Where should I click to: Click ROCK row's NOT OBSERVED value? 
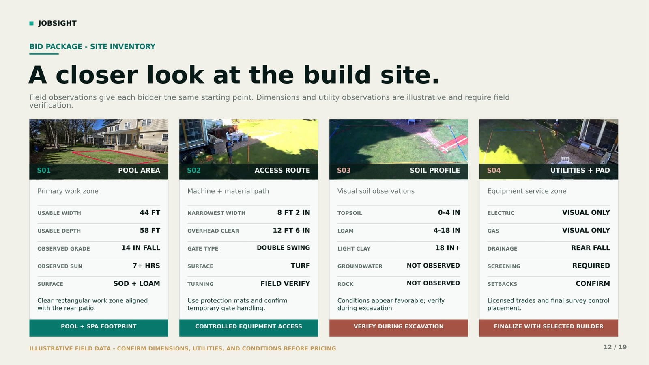433,283
